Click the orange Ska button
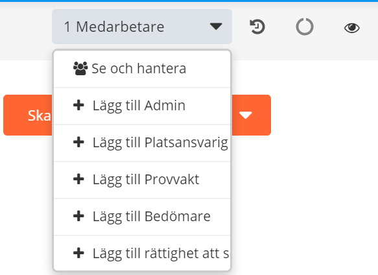Image resolution: width=378 pixels, height=275 pixels. (x=28, y=115)
